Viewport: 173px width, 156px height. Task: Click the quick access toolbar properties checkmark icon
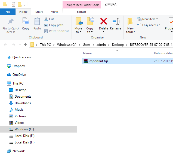14,4
